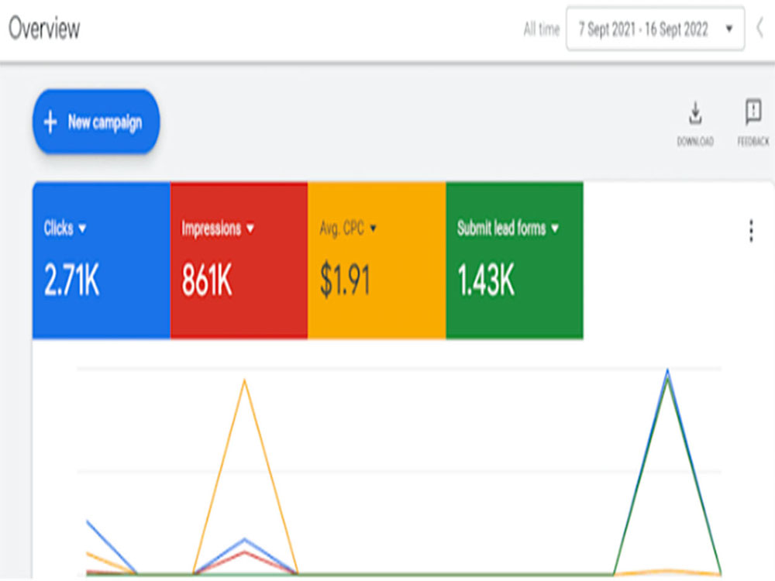The height and width of the screenshot is (581, 775).
Task: Click the Overview page title
Action: pyautogui.click(x=44, y=29)
